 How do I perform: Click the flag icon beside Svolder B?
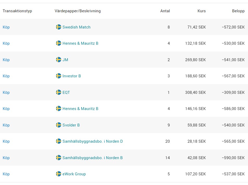pos(59,125)
